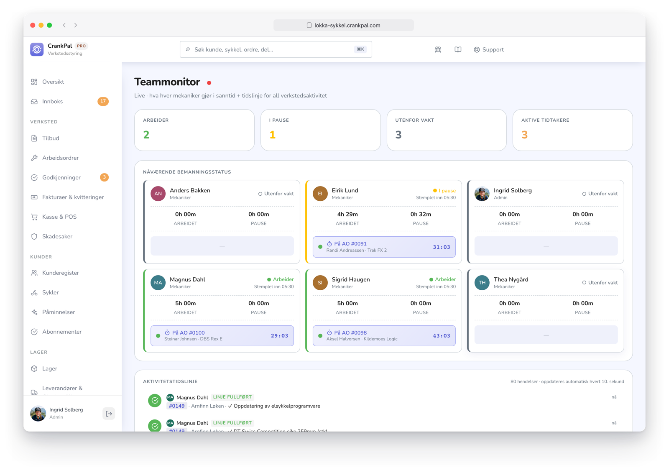The width and height of the screenshot is (669, 473).
Task: Click Eirik Lund EI avatar
Action: click(320, 194)
